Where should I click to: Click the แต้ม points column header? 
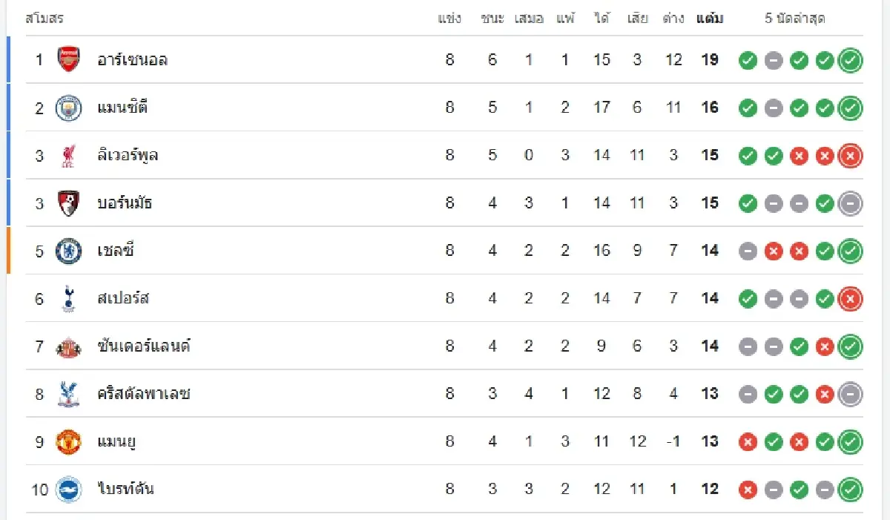[x=710, y=19]
